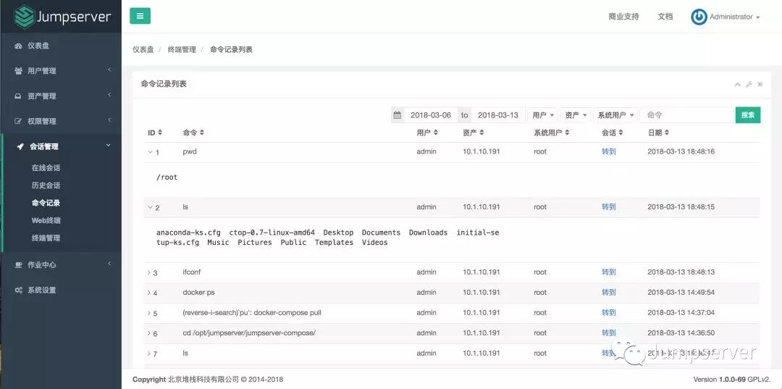Open the 系统用户 filter dropdown
782x389 pixels.
point(615,115)
